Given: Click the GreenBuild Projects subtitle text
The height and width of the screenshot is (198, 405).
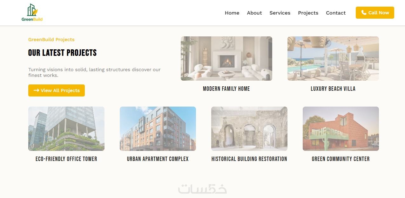Looking at the screenshot, I should [51, 40].
